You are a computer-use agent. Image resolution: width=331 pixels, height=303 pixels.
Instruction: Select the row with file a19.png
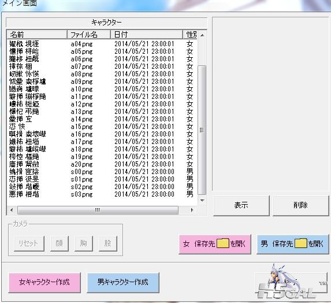point(102,157)
